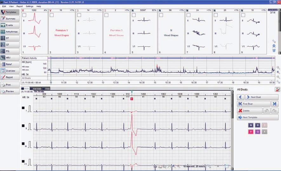This screenshot has width=281, height=171.
Task: Click the Preview button in sidebar
Action: pos(10,91)
